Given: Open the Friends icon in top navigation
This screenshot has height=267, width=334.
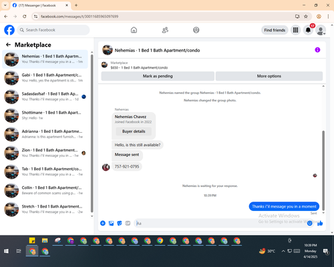Looking at the screenshot, I should coord(165,30).
